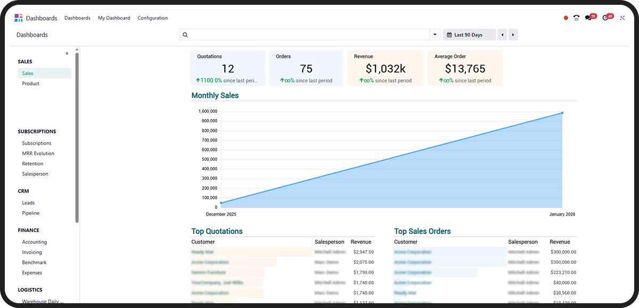Expand the search options dropdown arrow
The width and height of the screenshot is (639, 308).
pyautogui.click(x=435, y=35)
